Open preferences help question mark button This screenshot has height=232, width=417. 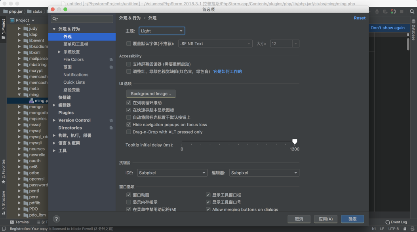[x=56, y=219]
